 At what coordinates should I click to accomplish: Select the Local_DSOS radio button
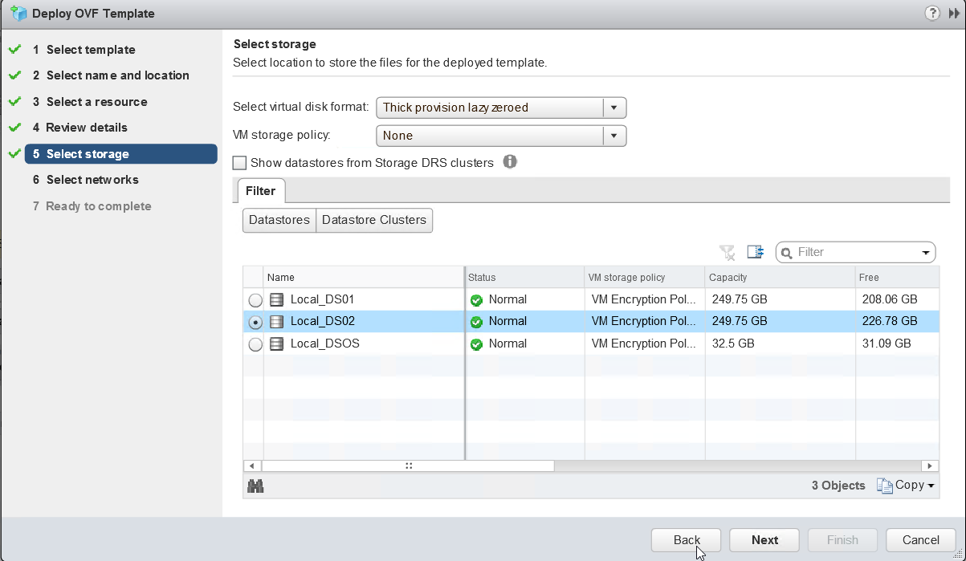point(255,344)
